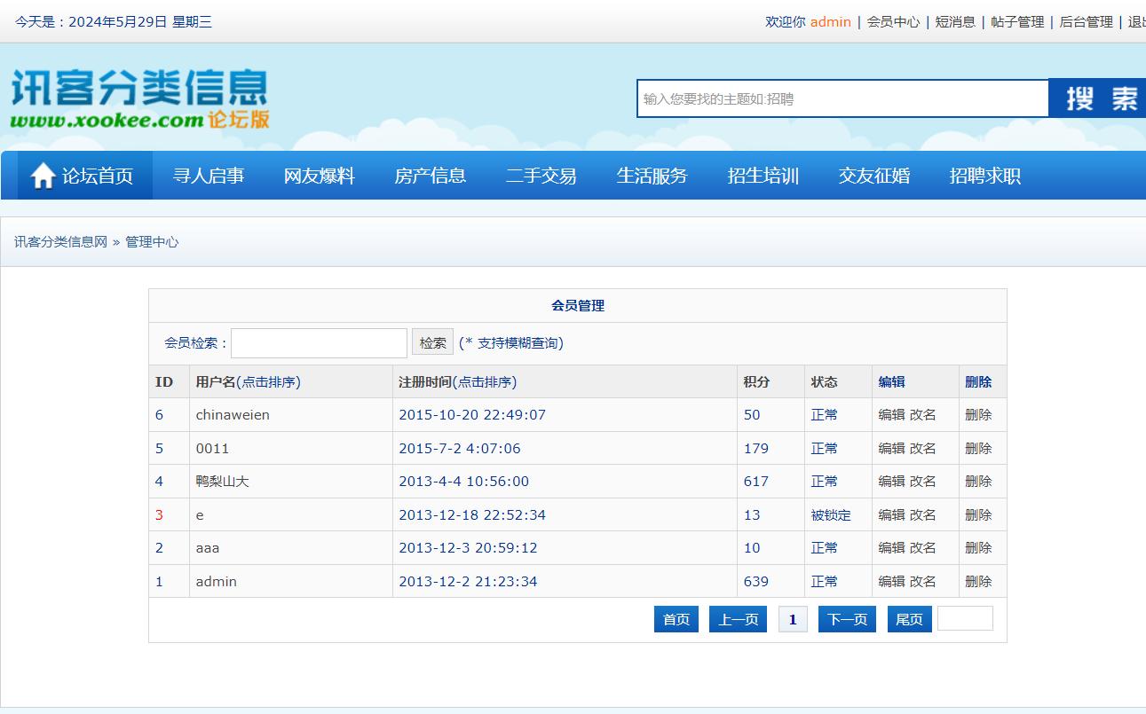Image resolution: width=1146 pixels, height=714 pixels.
Task: Click username chinaweien in the table
Action: coord(233,415)
